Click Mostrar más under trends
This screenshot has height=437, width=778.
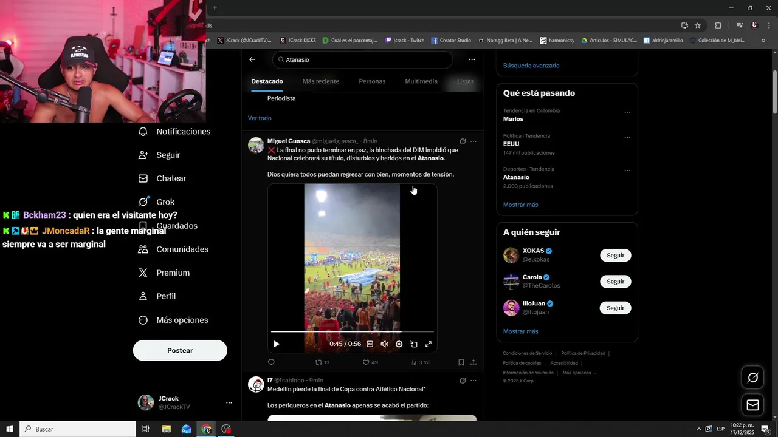520,205
